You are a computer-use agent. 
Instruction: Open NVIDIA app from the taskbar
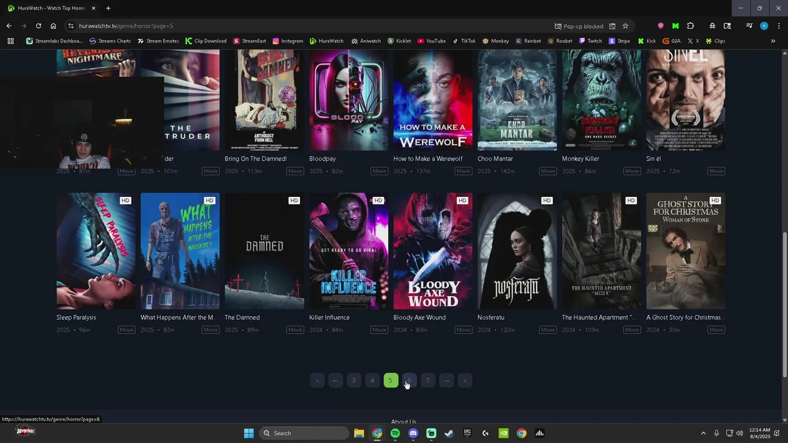pos(504,433)
